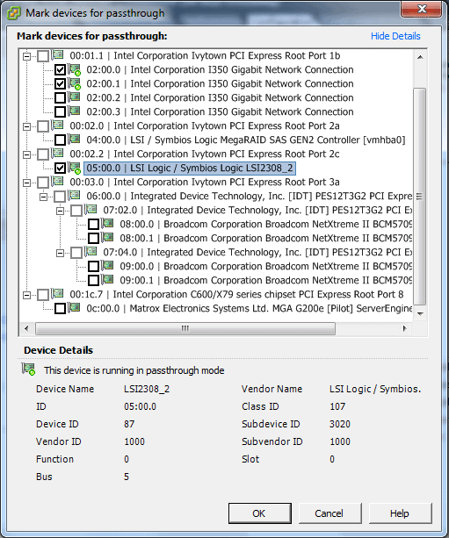This screenshot has height=538, width=449.
Task: Click the horizontal scrollbar left arrow
Action: (26, 329)
